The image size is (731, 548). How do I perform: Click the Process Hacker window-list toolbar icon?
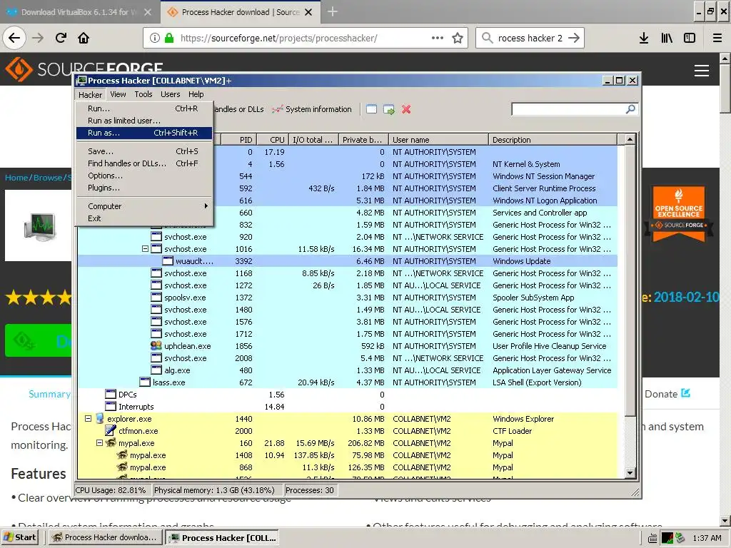371,109
